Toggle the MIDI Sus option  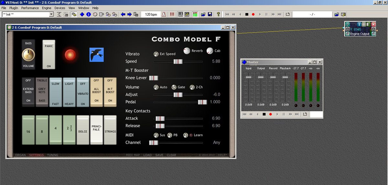click(156, 135)
